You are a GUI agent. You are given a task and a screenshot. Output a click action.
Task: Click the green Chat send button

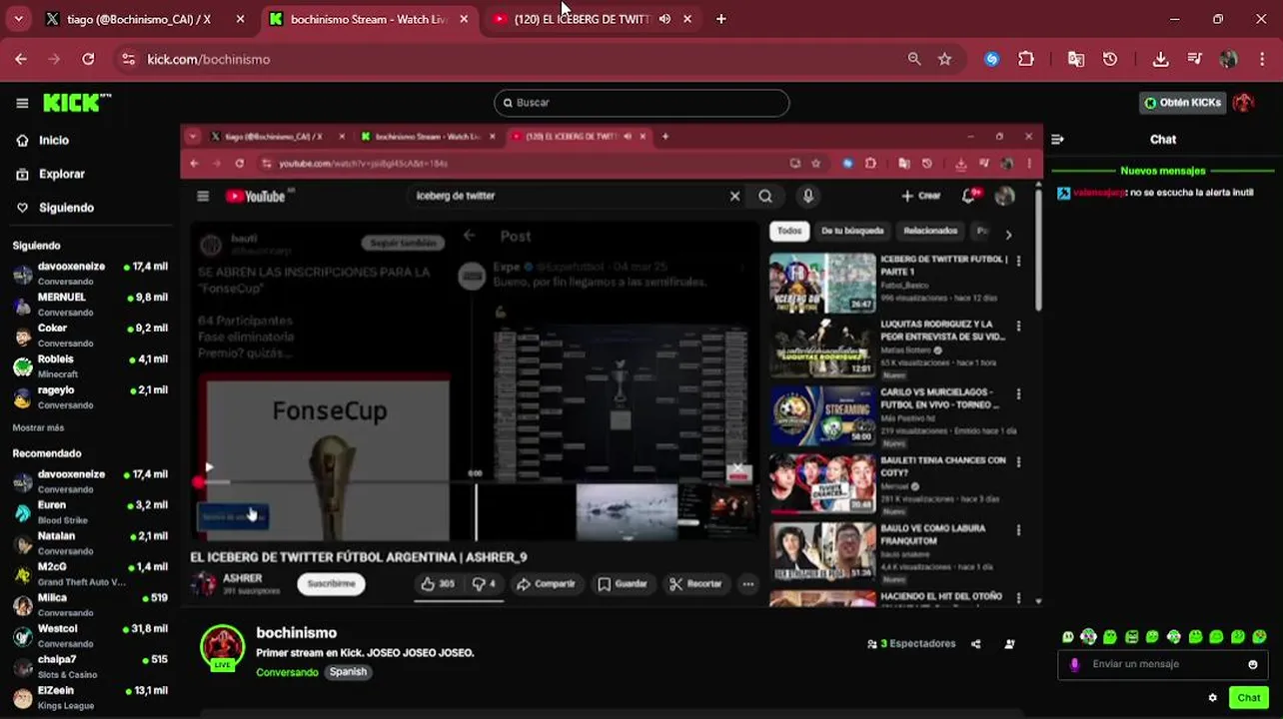tap(1249, 698)
